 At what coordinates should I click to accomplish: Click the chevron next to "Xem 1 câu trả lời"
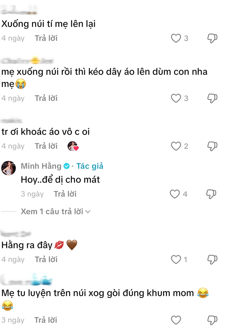(88, 212)
